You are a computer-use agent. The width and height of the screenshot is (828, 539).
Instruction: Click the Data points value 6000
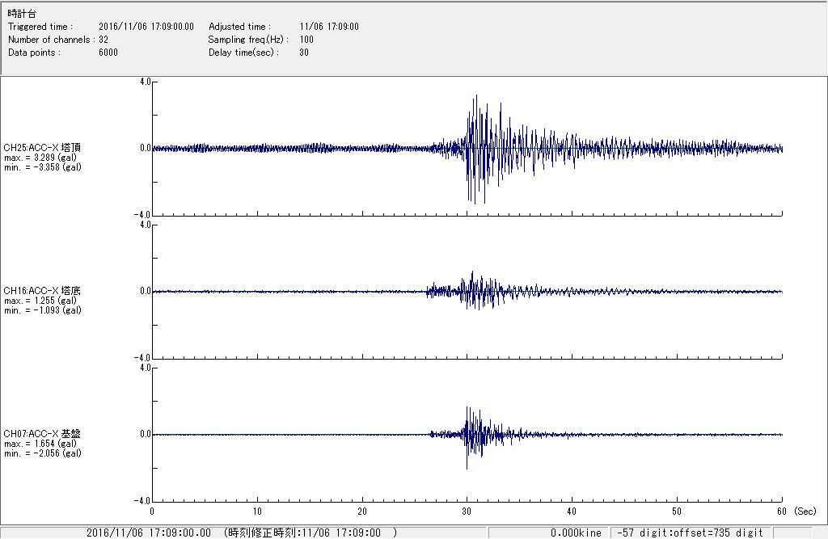coord(108,53)
